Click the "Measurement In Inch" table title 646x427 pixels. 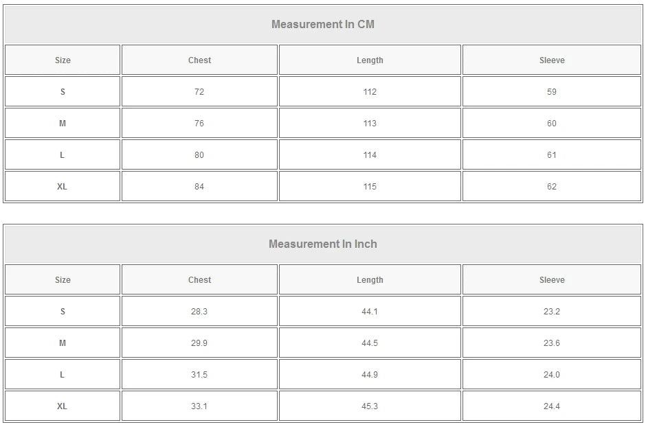pos(322,244)
